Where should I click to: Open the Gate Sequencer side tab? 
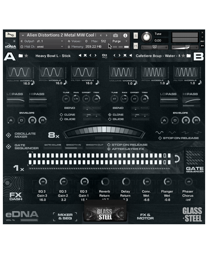(x=195, y=160)
